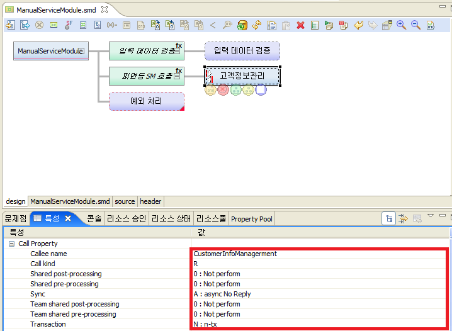The width and height of the screenshot is (452, 331).
Task: Click the yellow 010 circle under 고객정보관리
Action: [x=210, y=90]
